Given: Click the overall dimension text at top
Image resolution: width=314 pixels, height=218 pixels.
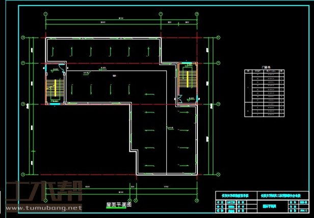Looking at the screenshot, I should tap(121, 19).
